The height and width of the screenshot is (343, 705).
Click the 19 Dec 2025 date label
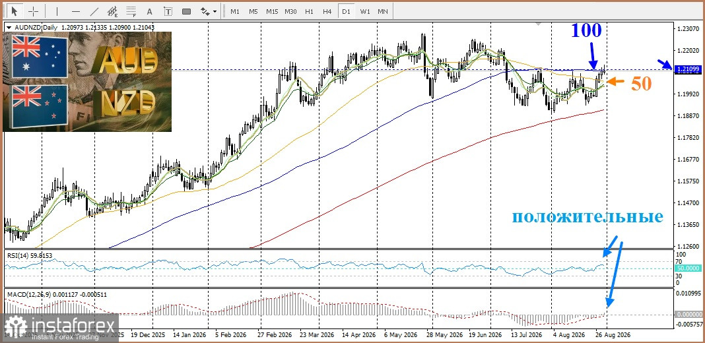pos(149,335)
